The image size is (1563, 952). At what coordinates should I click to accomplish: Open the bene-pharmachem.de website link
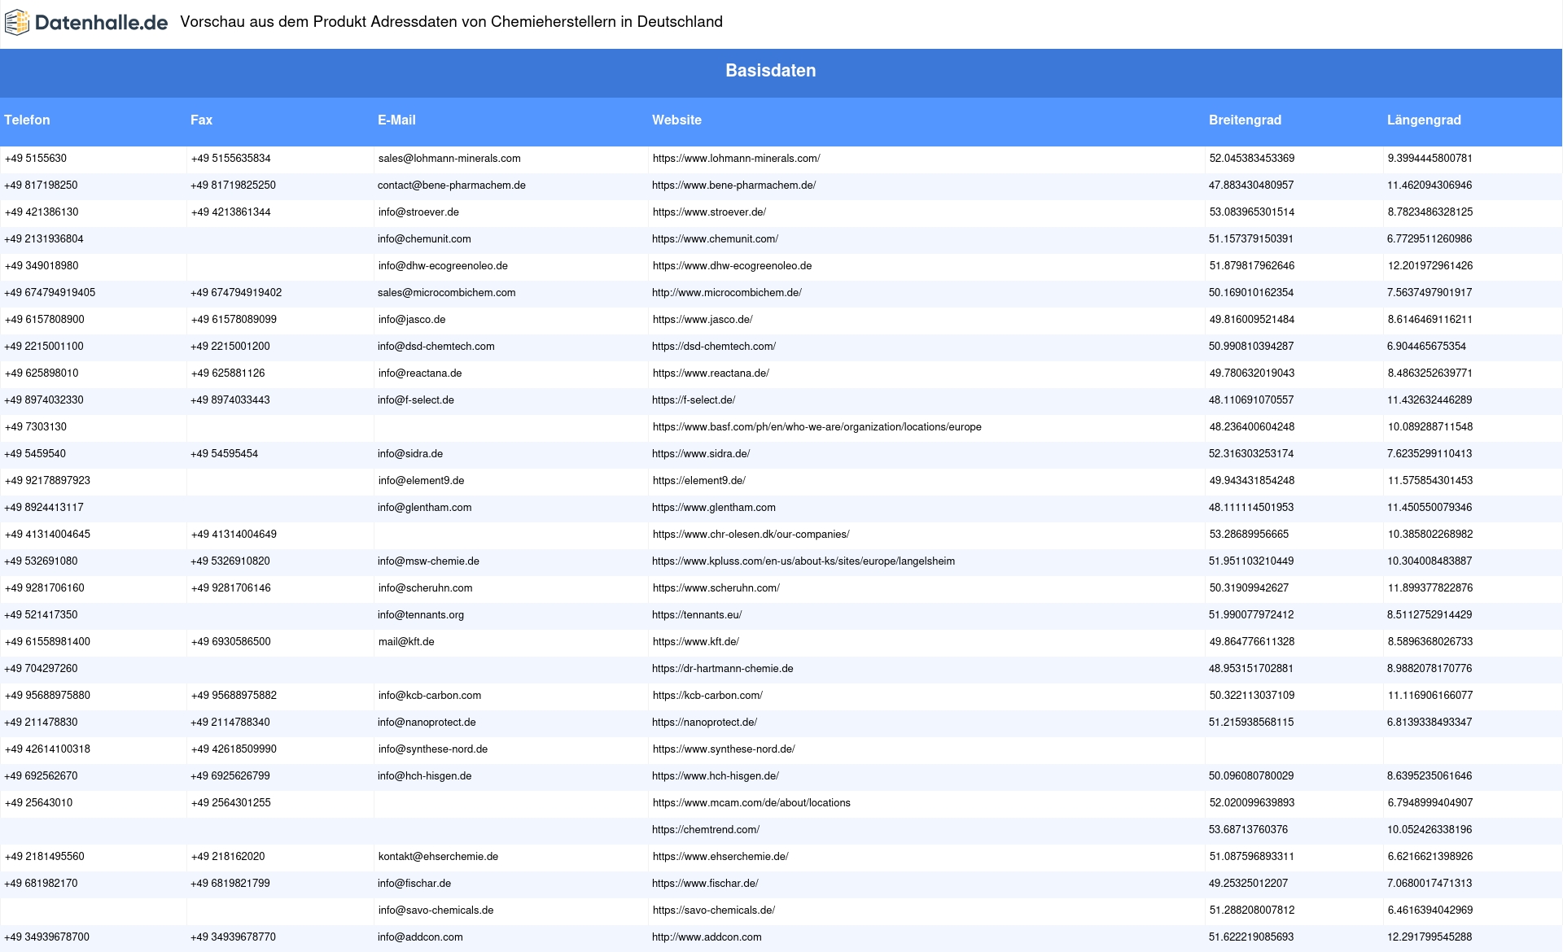[733, 186]
